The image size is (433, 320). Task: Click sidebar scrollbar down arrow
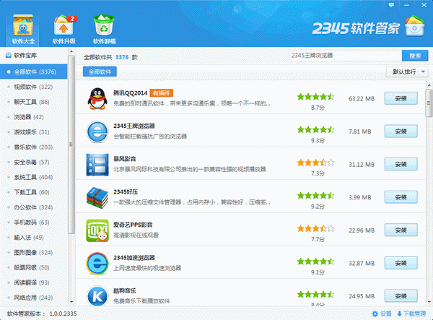71,302
